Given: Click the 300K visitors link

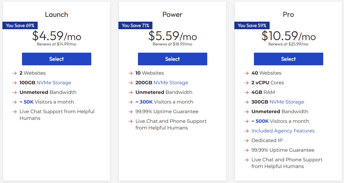Looking at the screenshot, I should 146,102.
